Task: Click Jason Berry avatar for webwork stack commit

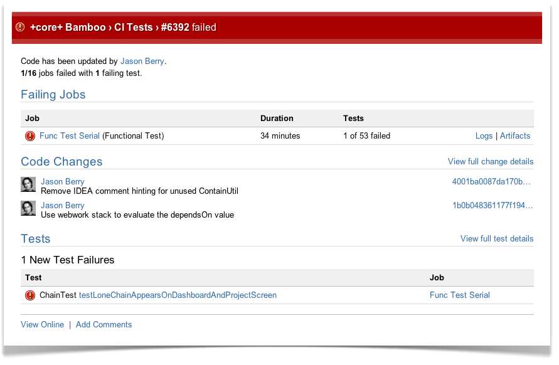Action: click(x=28, y=208)
